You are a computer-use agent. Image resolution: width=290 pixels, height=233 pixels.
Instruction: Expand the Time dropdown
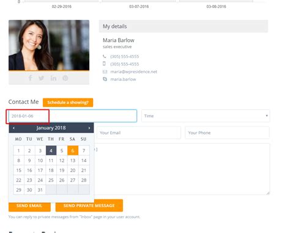coord(206,116)
